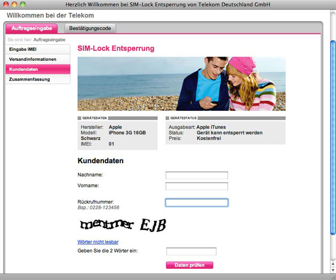Select Eingabe IMEI in the sidebar
This screenshot has width=336, height=280.
[38, 49]
